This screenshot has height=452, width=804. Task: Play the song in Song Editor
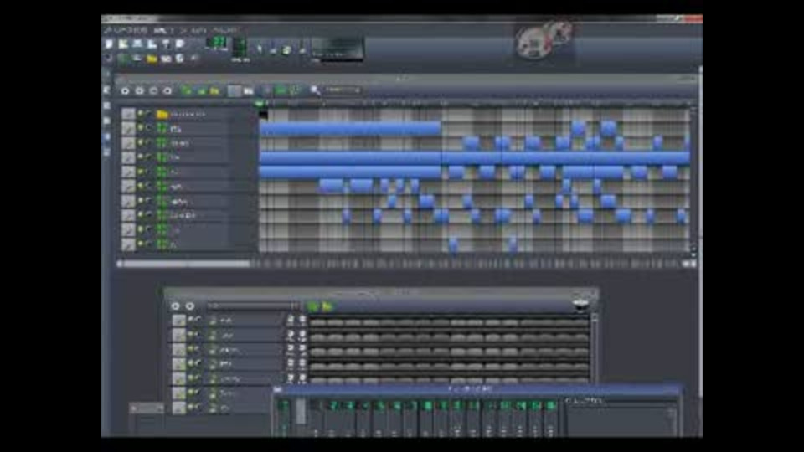[x=125, y=91]
